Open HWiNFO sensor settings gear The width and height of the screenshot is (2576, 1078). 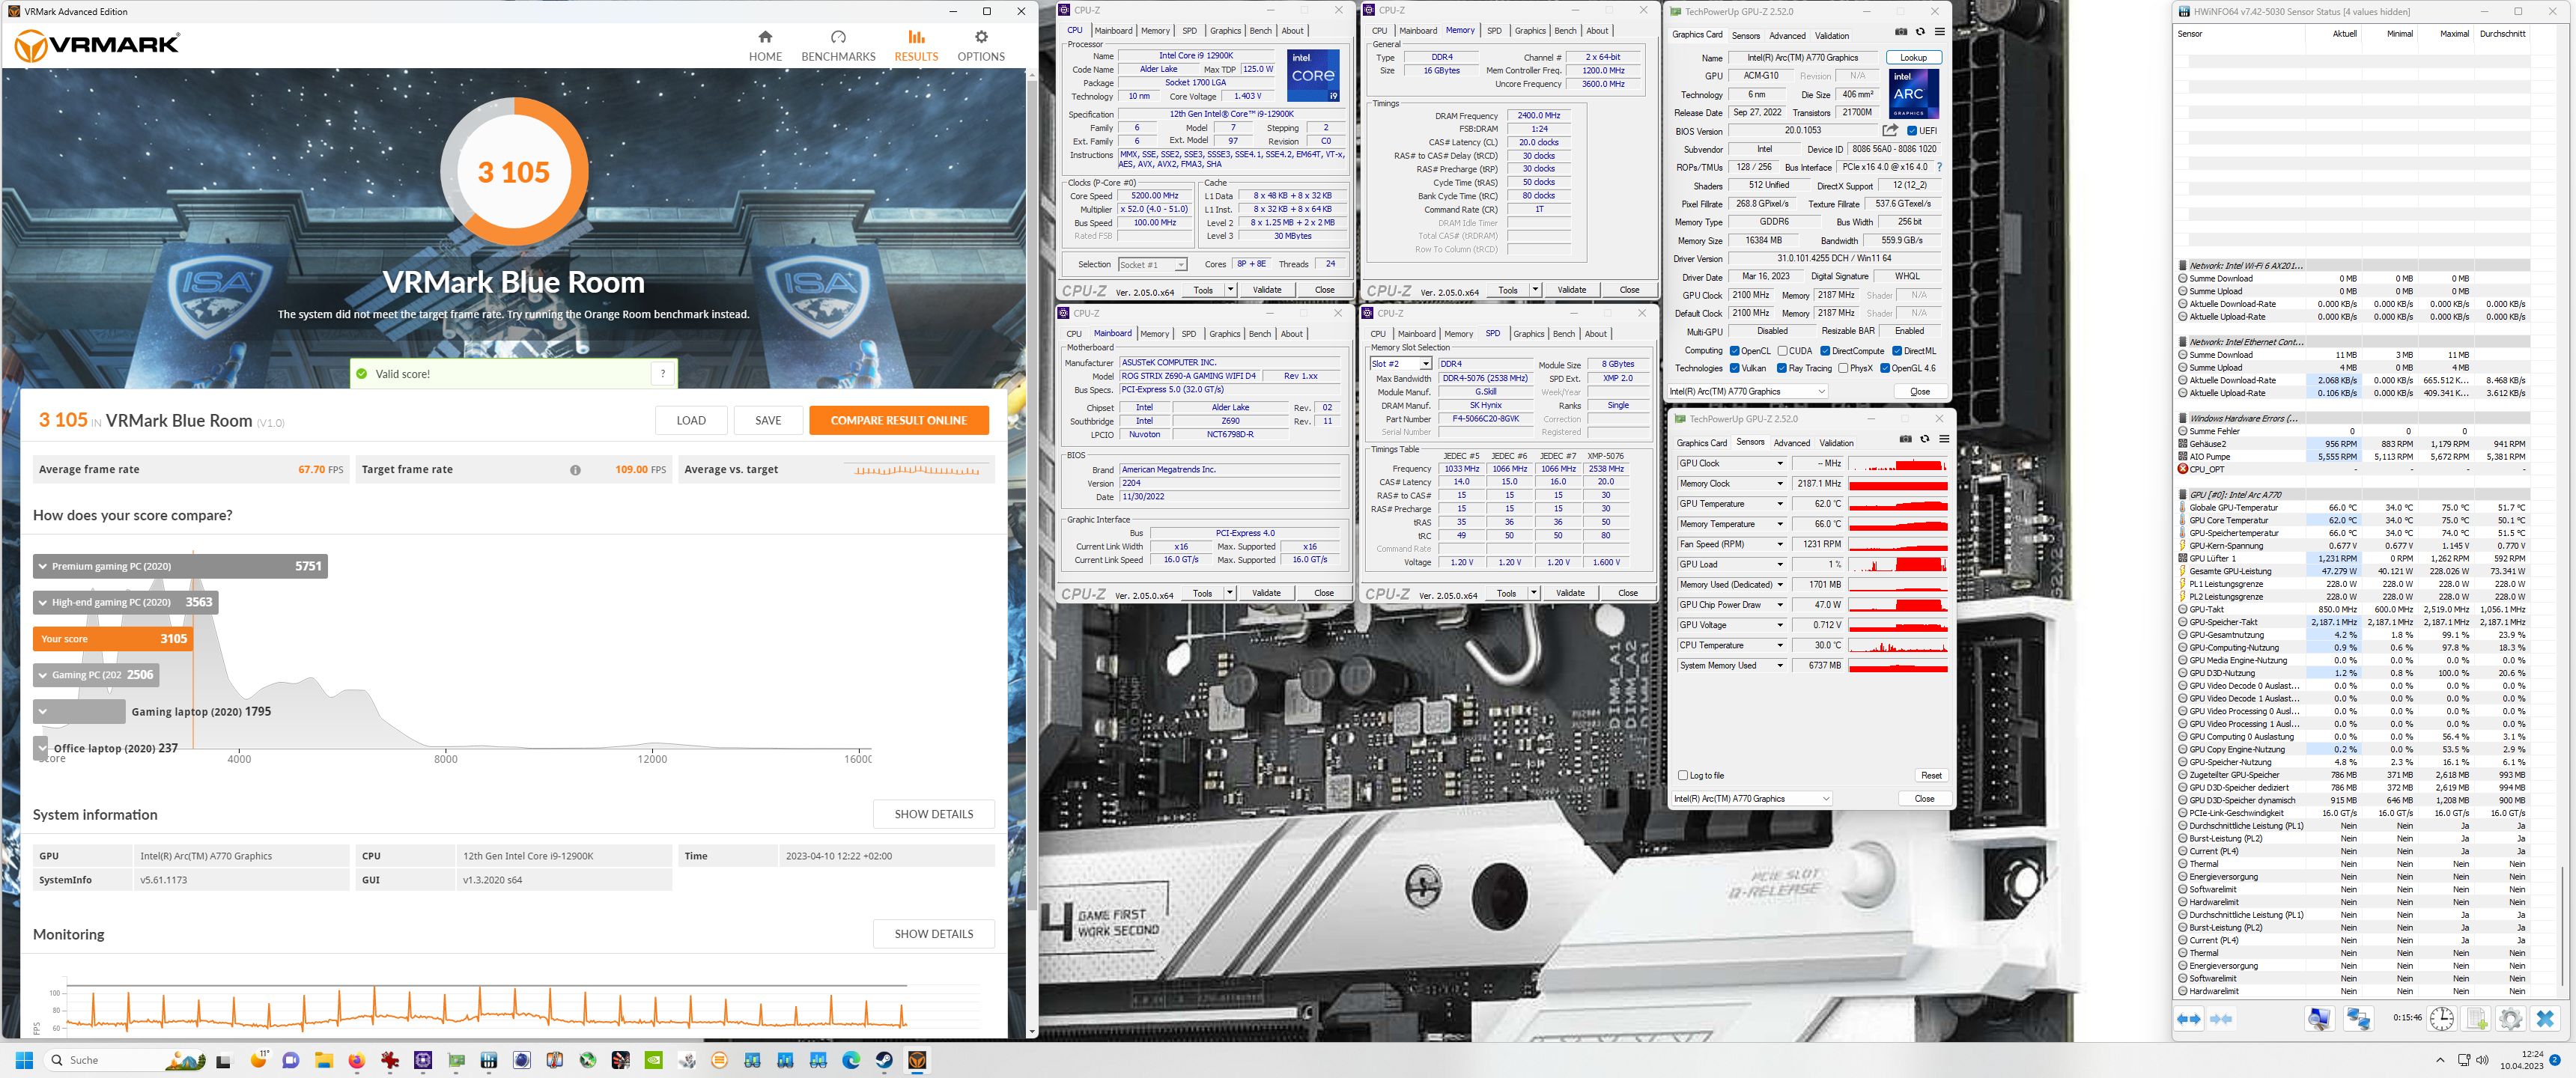(x=2510, y=1019)
